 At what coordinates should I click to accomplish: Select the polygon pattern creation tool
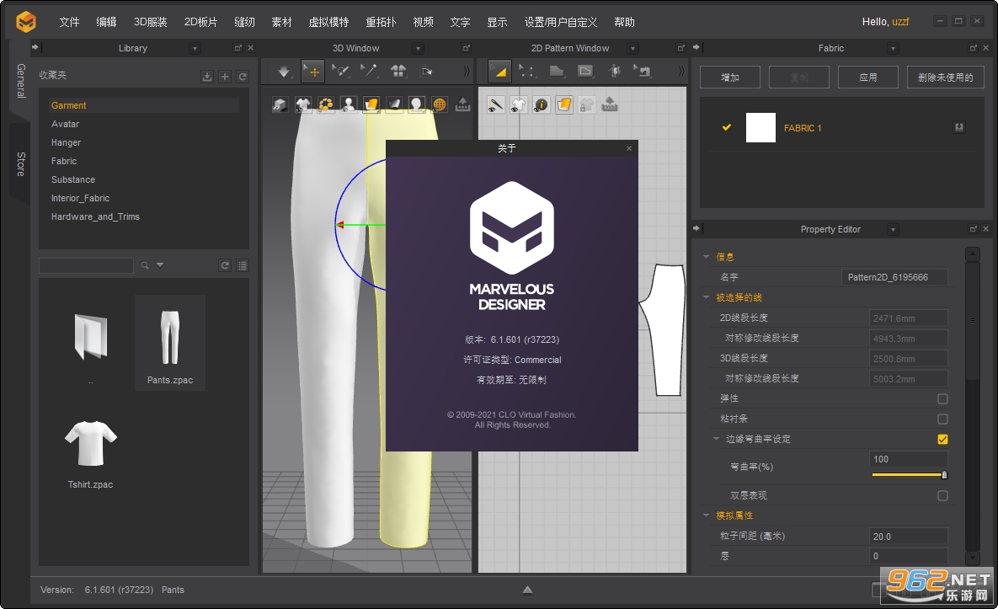click(557, 72)
